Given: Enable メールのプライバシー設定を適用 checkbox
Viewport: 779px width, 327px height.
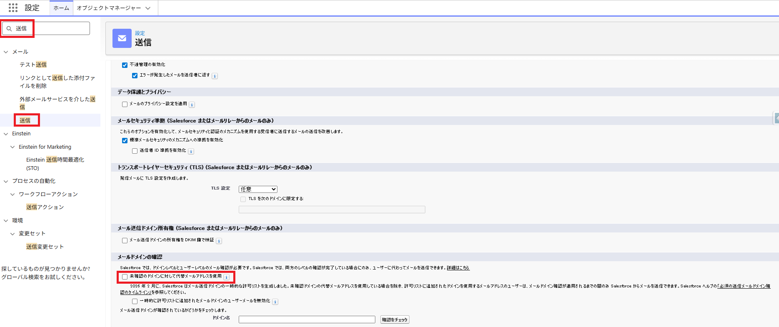Looking at the screenshot, I should [x=125, y=104].
